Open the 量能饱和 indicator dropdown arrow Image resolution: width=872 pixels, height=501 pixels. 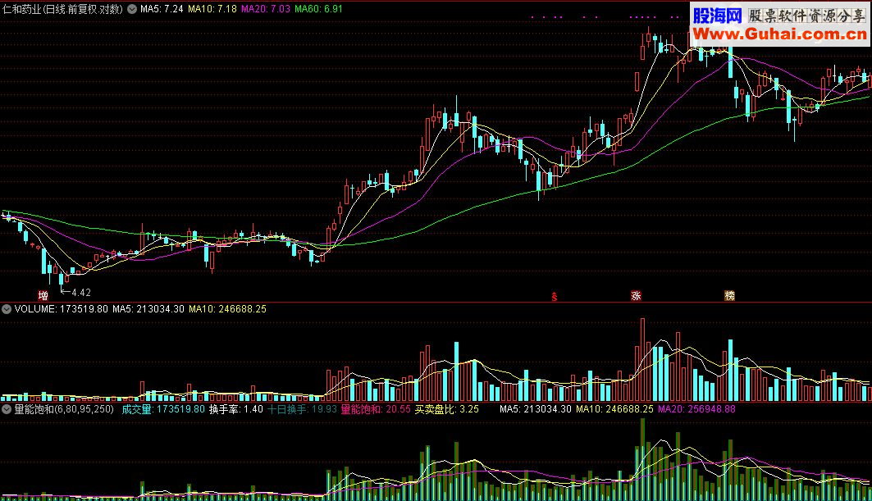6,409
